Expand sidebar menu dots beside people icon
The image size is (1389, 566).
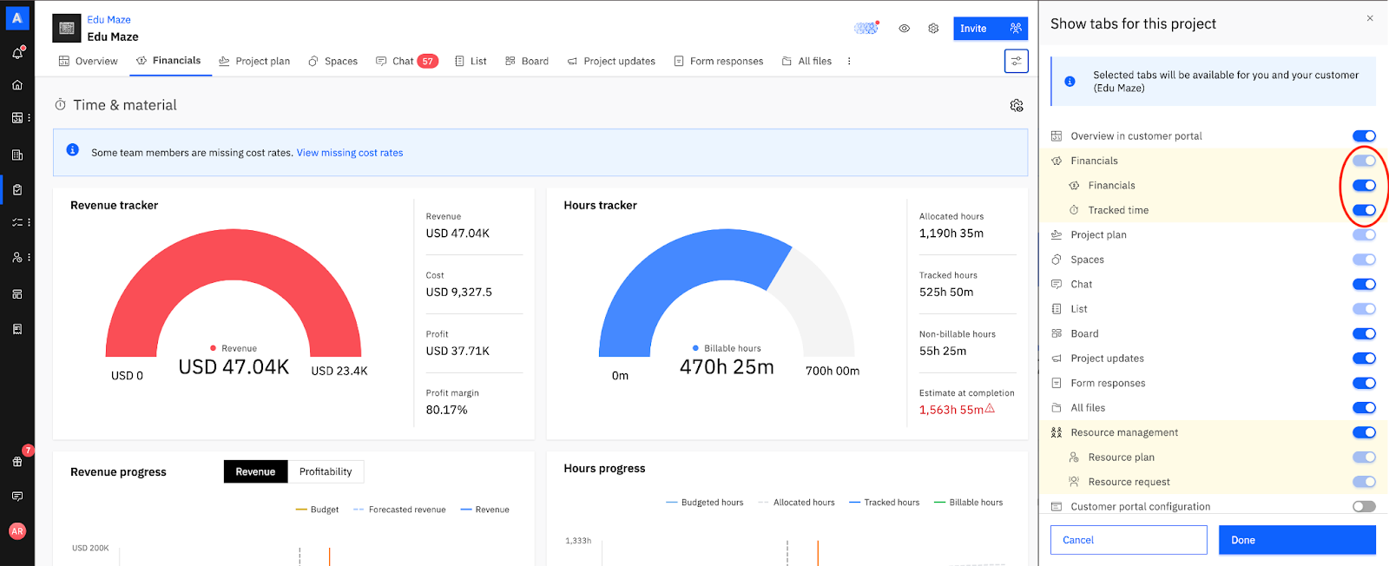tap(29, 258)
